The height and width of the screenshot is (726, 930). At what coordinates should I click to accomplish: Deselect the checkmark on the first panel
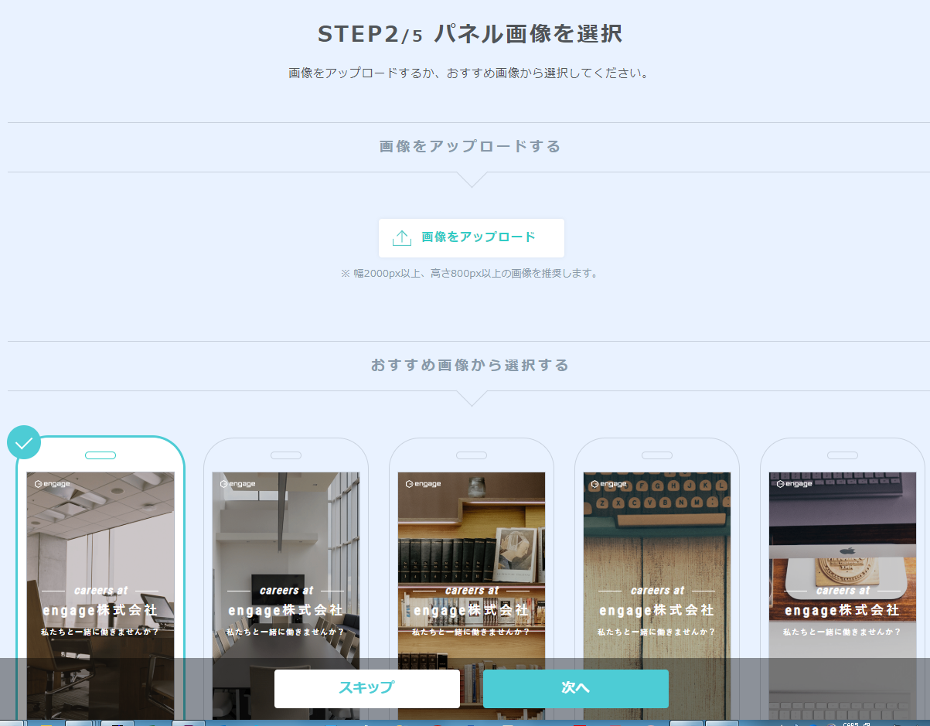24,443
